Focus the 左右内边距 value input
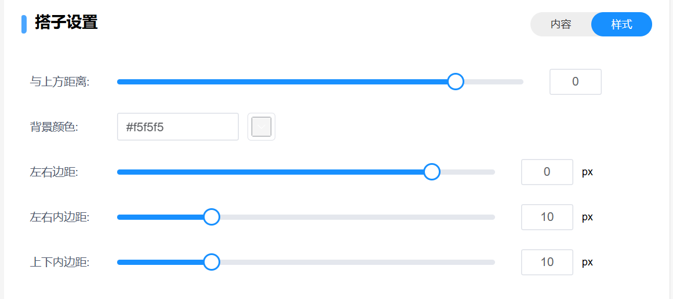This screenshot has width=673, height=299. coord(547,217)
